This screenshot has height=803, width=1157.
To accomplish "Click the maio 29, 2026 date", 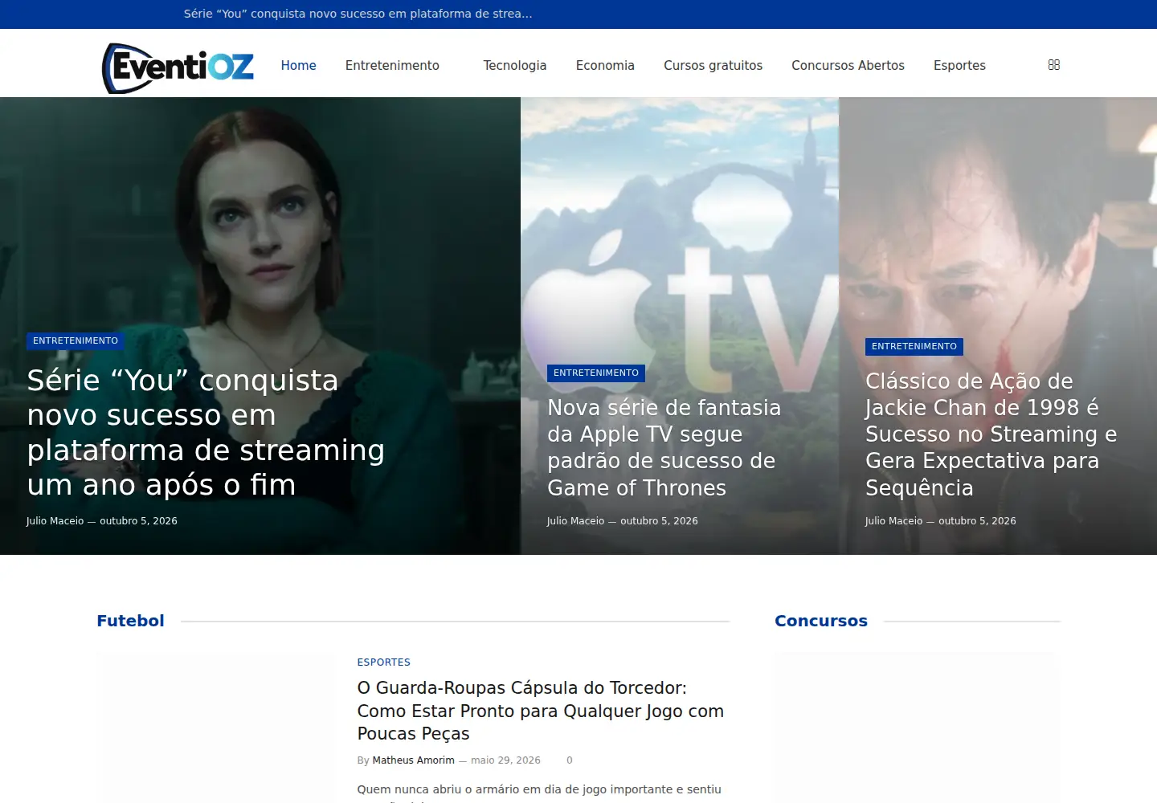I will point(505,760).
